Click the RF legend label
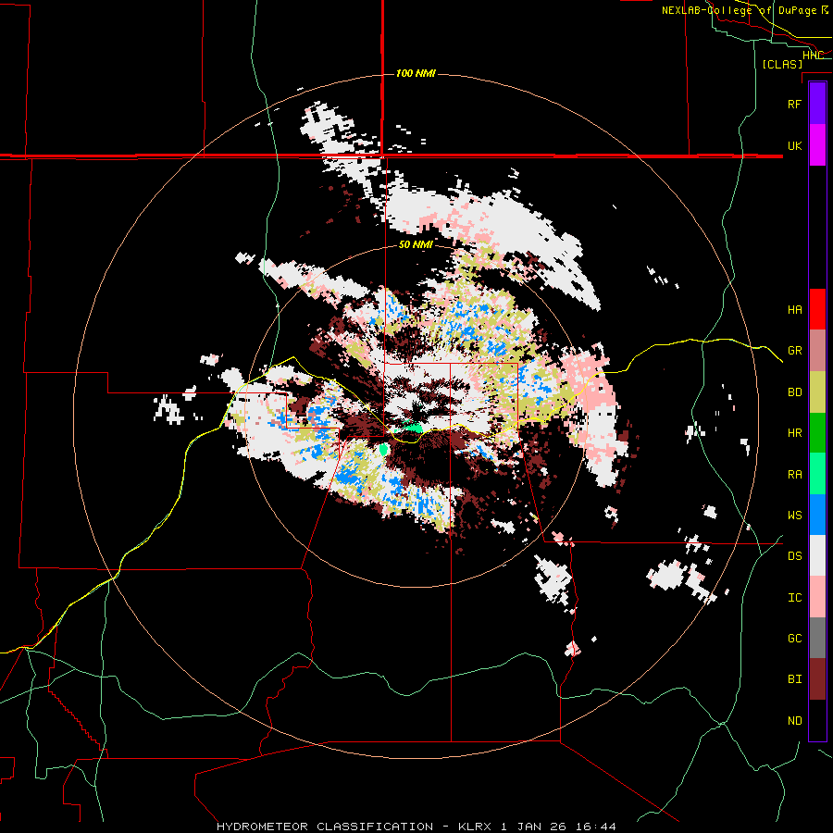This screenshot has height=833, width=833. (x=794, y=104)
